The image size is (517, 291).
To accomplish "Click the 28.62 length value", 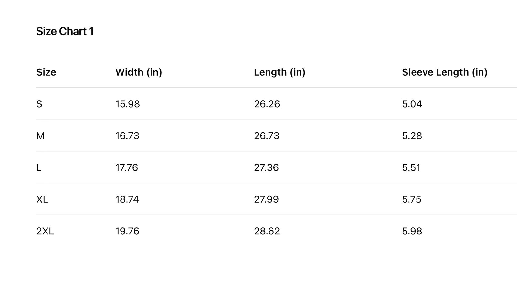I will coord(267,231).
